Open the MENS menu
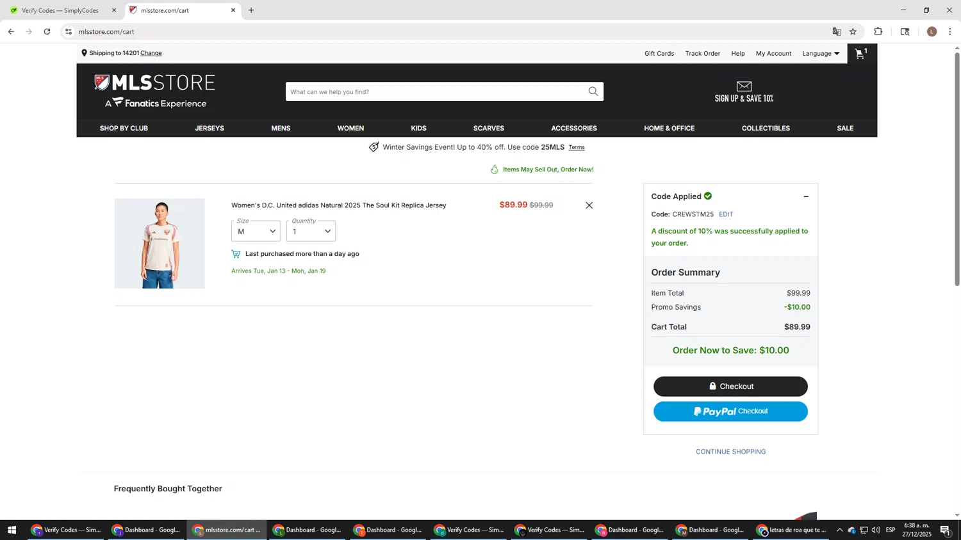Screen dimensions: 961x540 click(x=281, y=129)
